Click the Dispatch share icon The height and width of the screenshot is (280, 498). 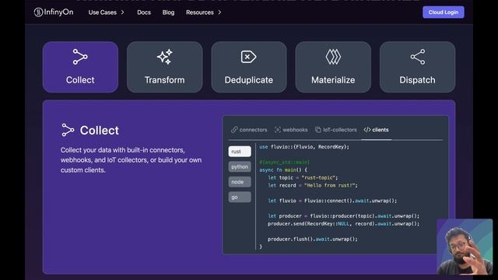pyautogui.click(x=418, y=57)
